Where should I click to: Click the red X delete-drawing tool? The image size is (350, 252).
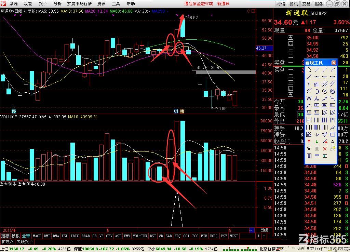click(x=325, y=149)
